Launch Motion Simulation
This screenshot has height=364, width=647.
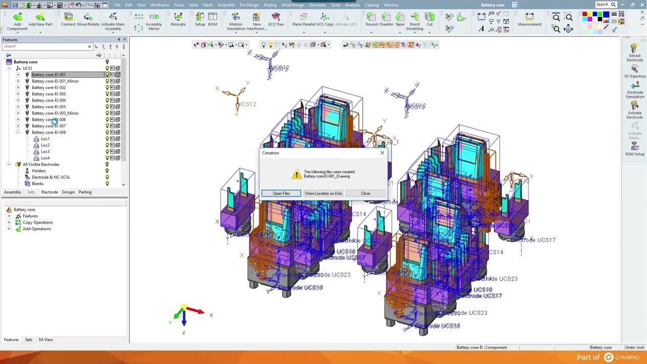click(236, 21)
